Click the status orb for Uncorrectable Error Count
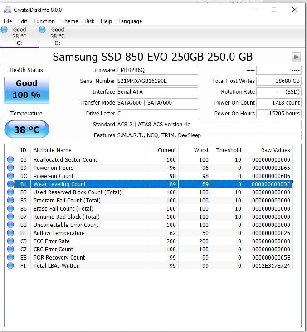This screenshot has width=307, height=332. pos(10,225)
